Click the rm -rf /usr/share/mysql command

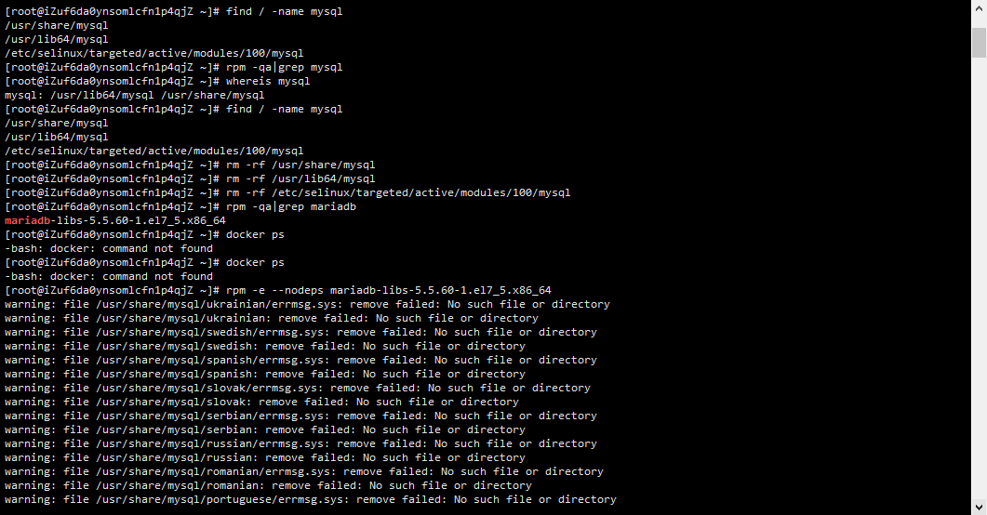point(300,165)
